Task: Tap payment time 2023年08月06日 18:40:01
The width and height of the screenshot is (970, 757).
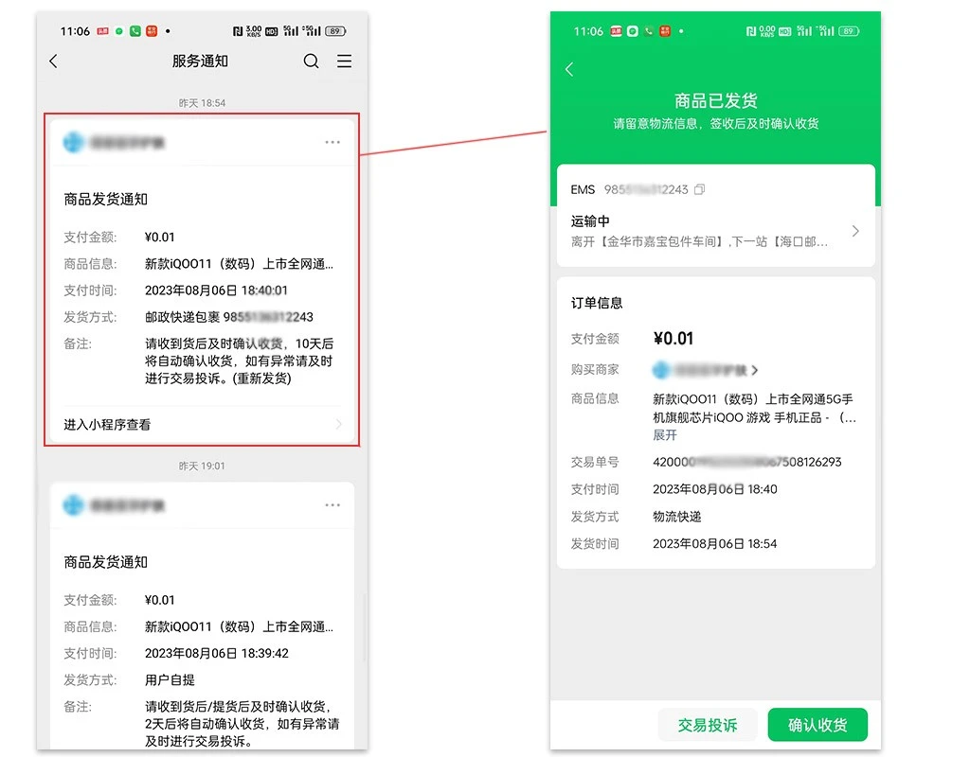Action: point(216,290)
